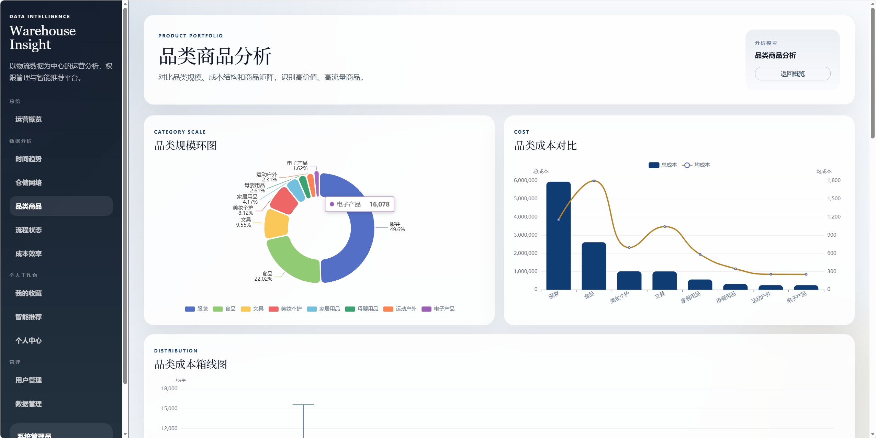
Task: Toggle 均成本 line series legend icon
Action: coord(687,165)
